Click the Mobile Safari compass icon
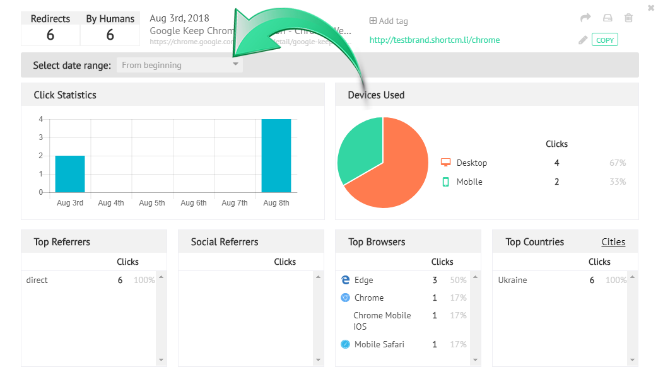 pos(346,344)
